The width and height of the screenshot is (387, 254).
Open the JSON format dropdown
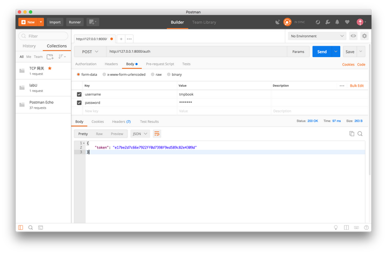point(140,133)
